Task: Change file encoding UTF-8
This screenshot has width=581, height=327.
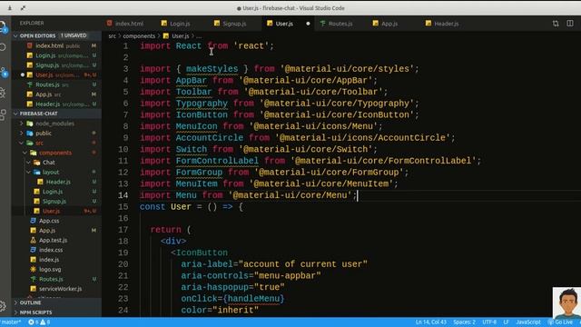Action: click(x=489, y=322)
